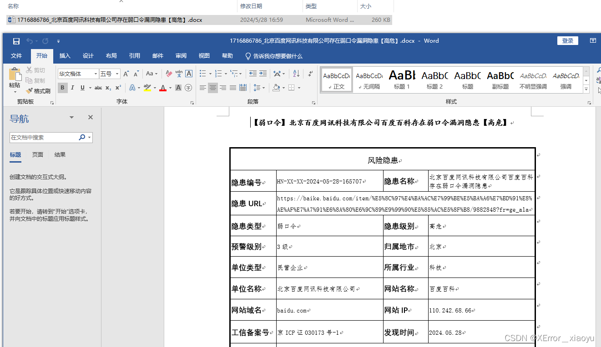Apply distributed alignment

[x=243, y=88]
